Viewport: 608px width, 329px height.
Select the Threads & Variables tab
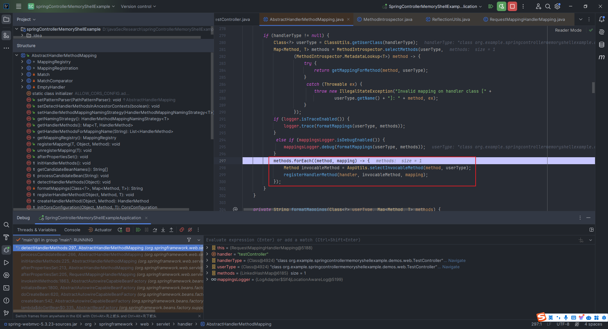pos(37,230)
